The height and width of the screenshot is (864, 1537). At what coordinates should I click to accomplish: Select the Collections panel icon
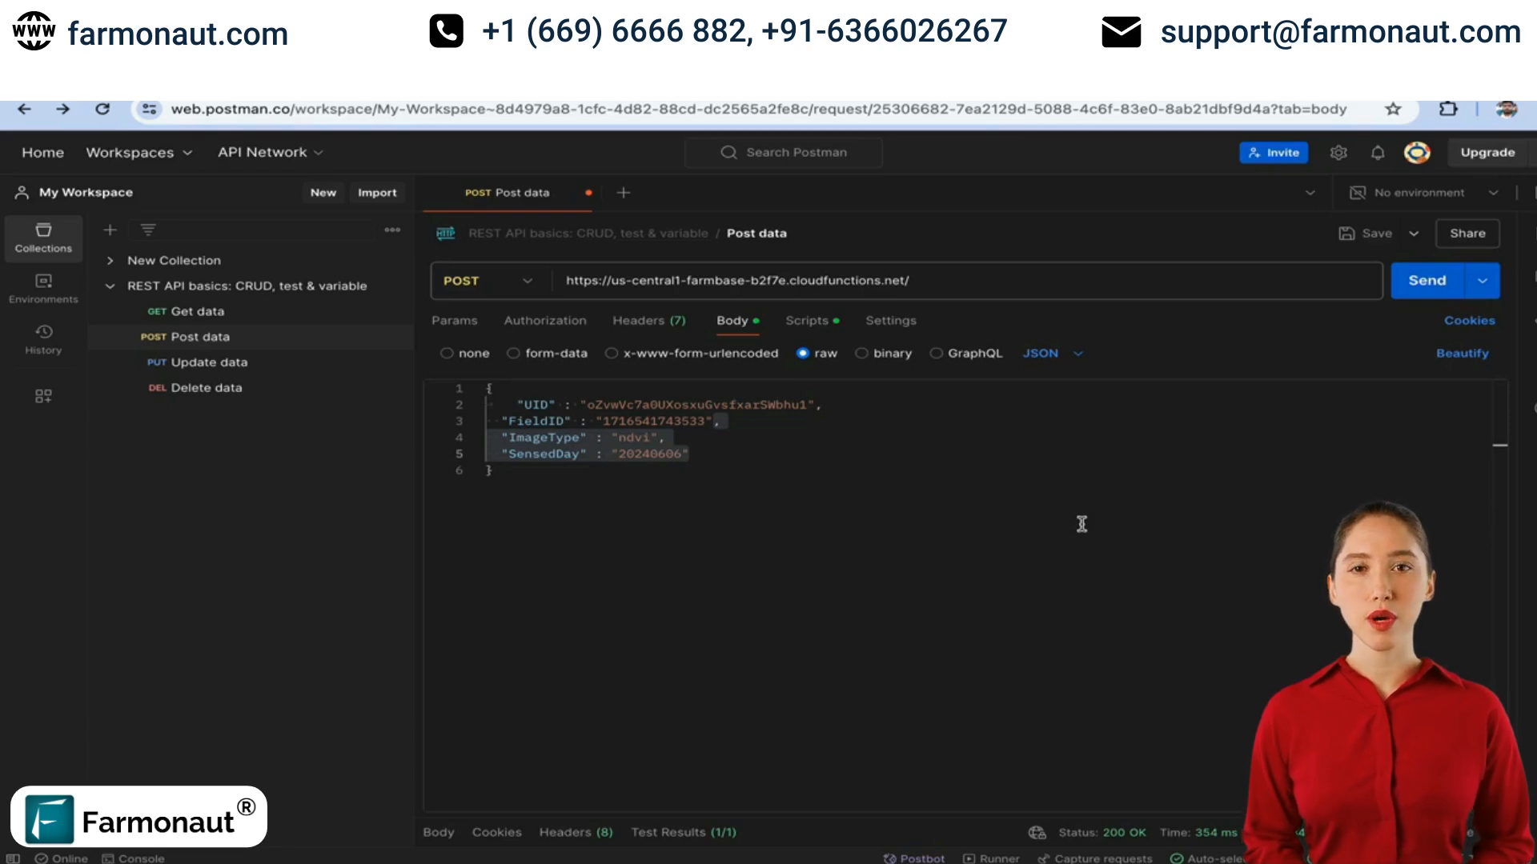(43, 238)
